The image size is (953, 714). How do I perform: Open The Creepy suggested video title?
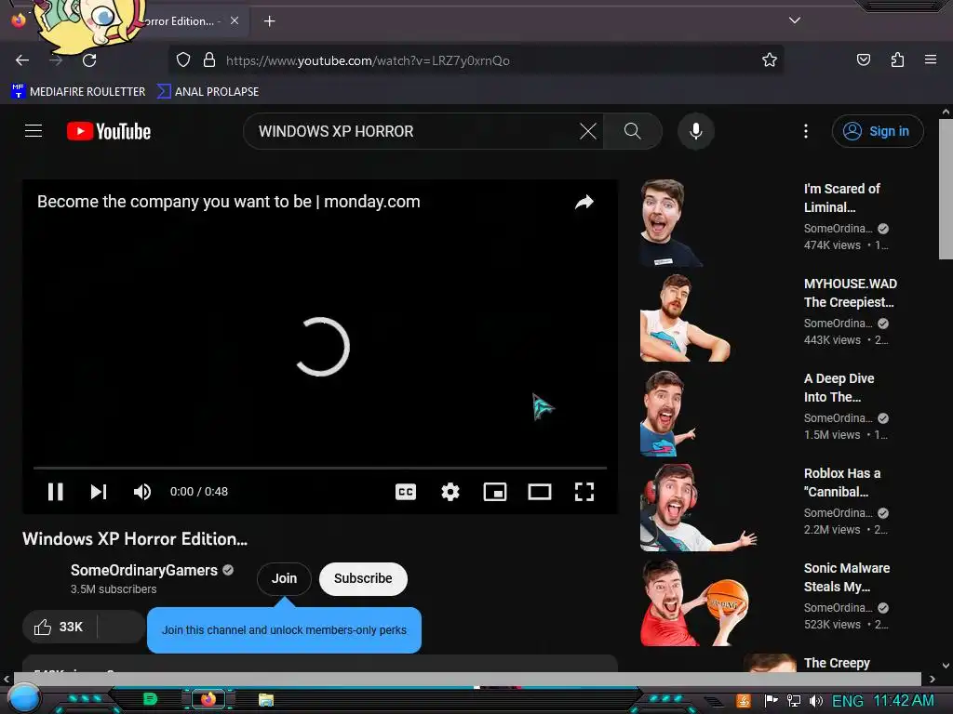837,663
